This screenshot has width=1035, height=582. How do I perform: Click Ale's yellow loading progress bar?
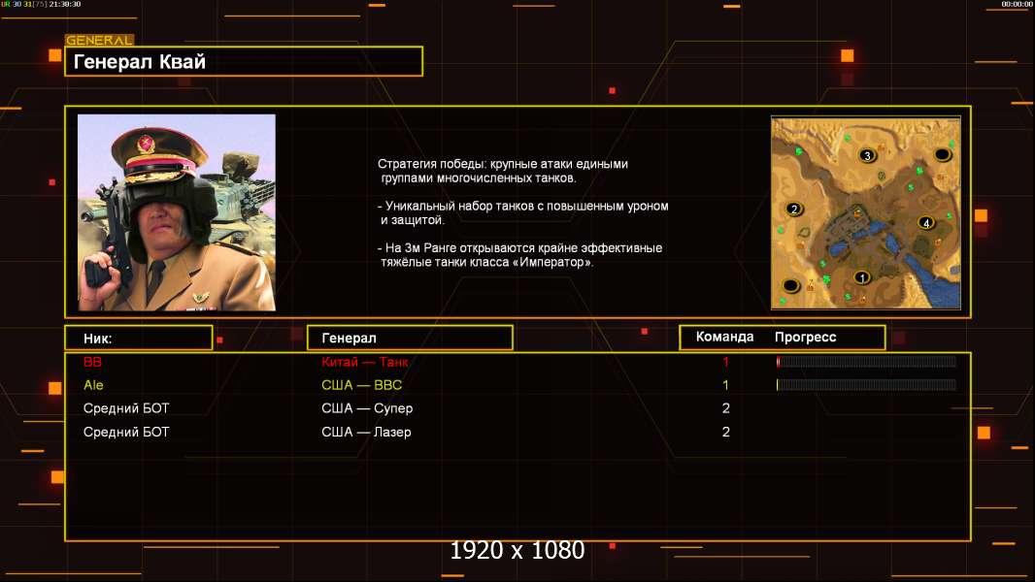click(x=866, y=384)
